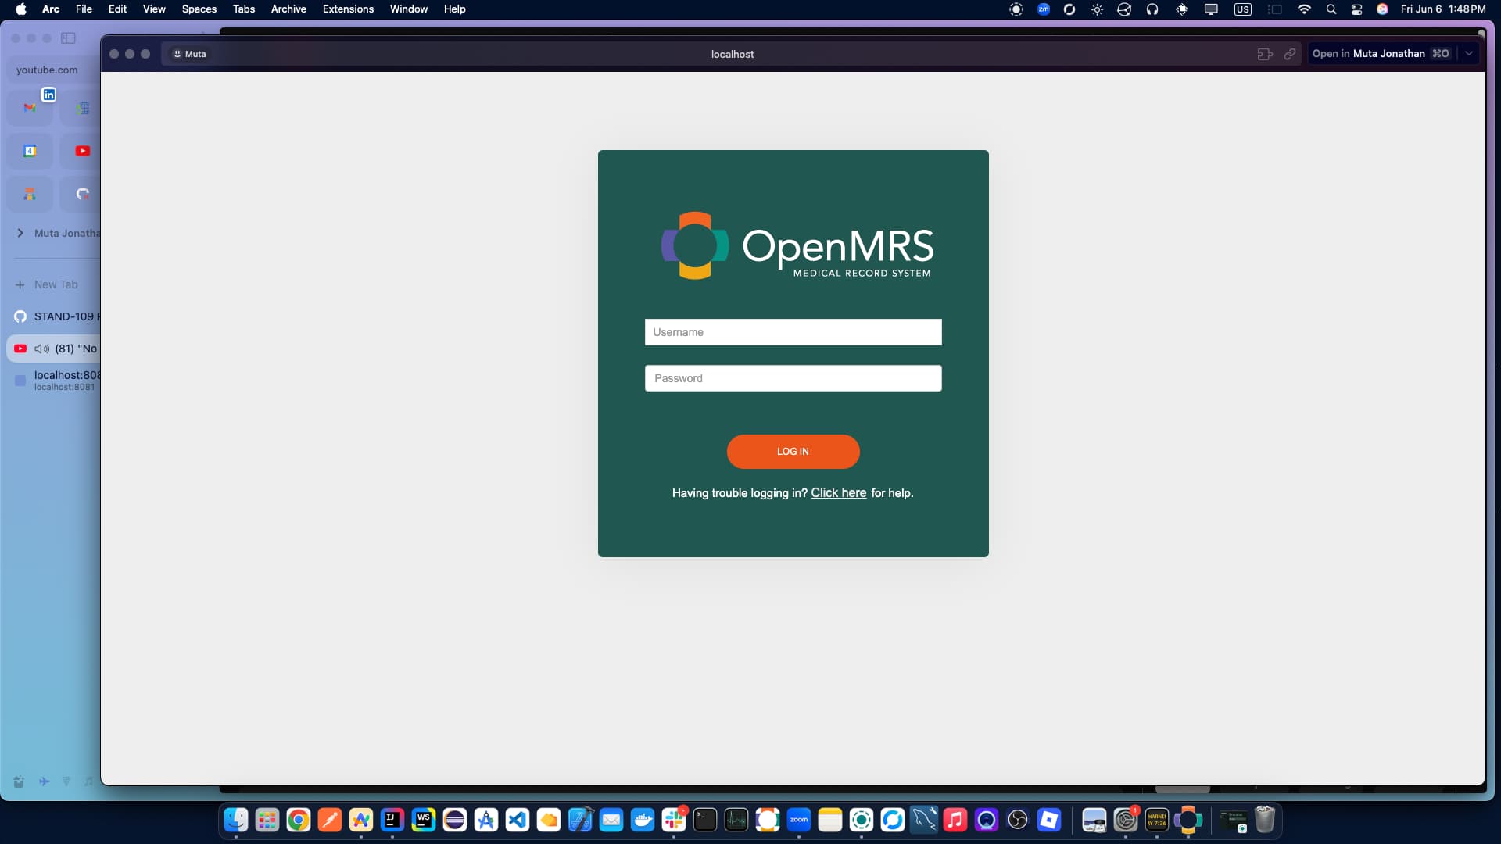
Task: Click the headphones icon in menu bar
Action: click(x=1152, y=9)
